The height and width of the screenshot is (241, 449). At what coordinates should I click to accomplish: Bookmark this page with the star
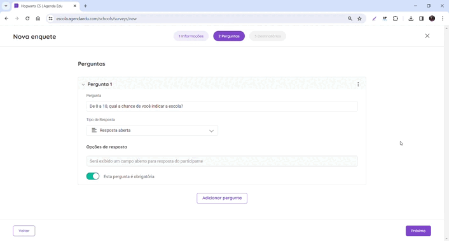(x=360, y=18)
